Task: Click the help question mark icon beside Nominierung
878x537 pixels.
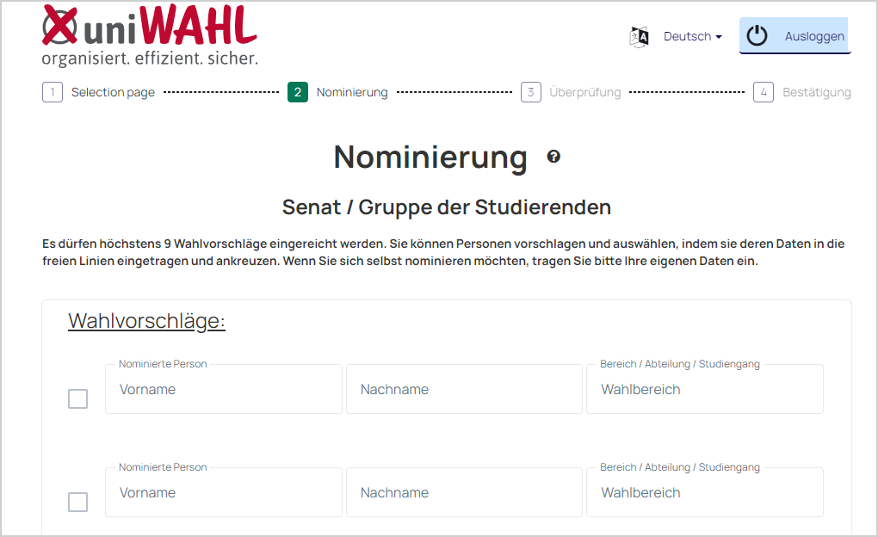Action: (x=553, y=157)
